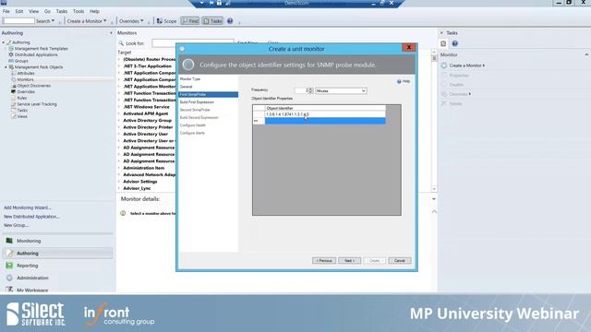Image resolution: width=591 pixels, height=332 pixels.
Task: Select Build First Expression wizard step
Action: click(197, 102)
